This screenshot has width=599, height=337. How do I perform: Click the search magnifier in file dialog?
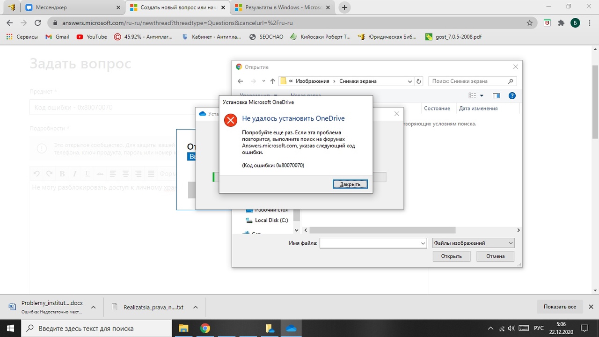click(511, 81)
